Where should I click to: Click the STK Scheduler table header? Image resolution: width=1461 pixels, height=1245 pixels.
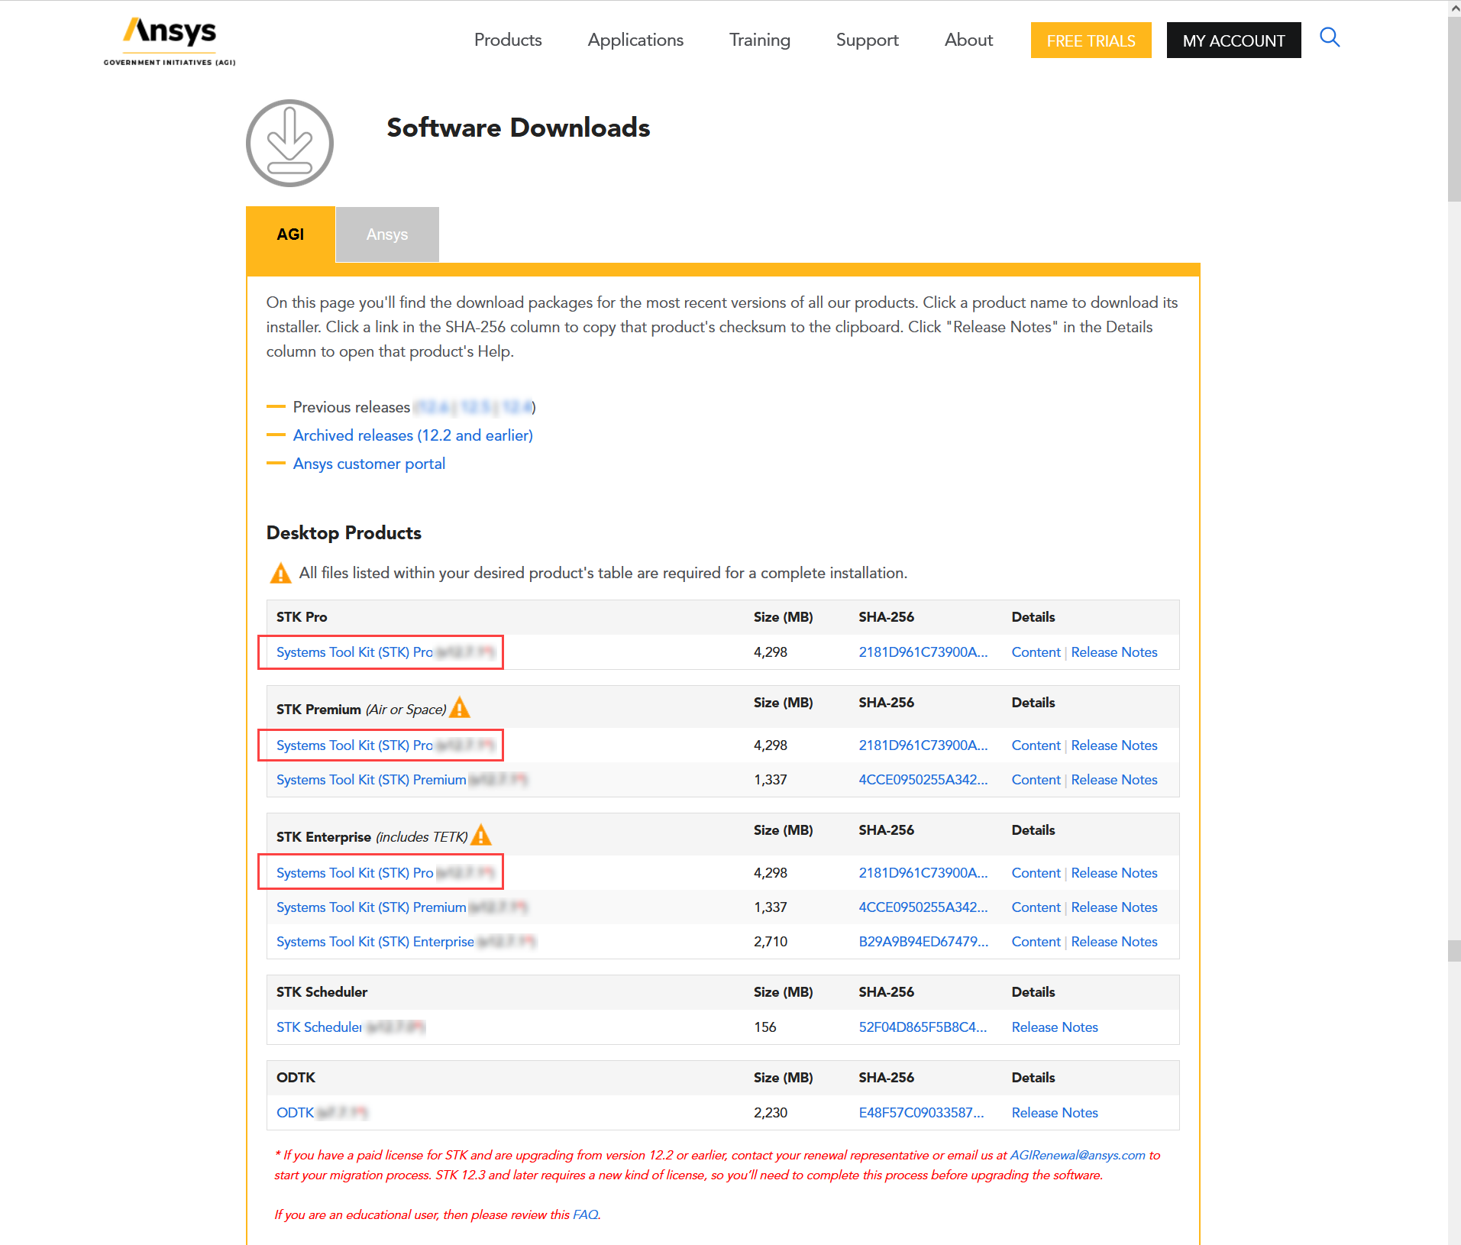click(322, 991)
